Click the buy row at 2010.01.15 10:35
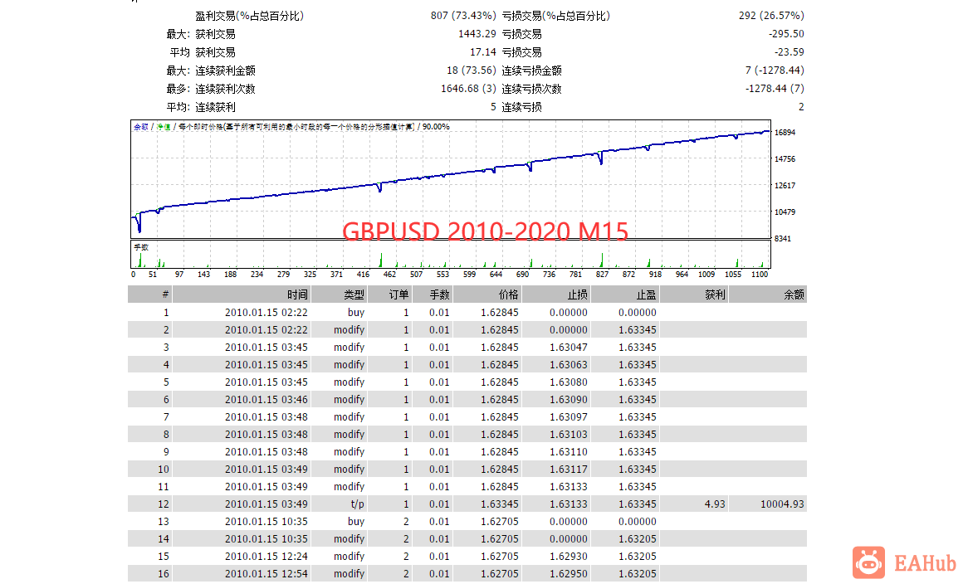Image resolution: width=968 pixels, height=584 pixels. click(467, 521)
